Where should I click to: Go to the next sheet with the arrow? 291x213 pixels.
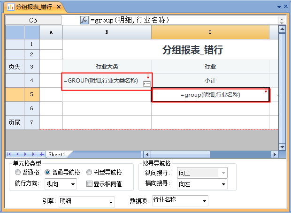[25, 154]
